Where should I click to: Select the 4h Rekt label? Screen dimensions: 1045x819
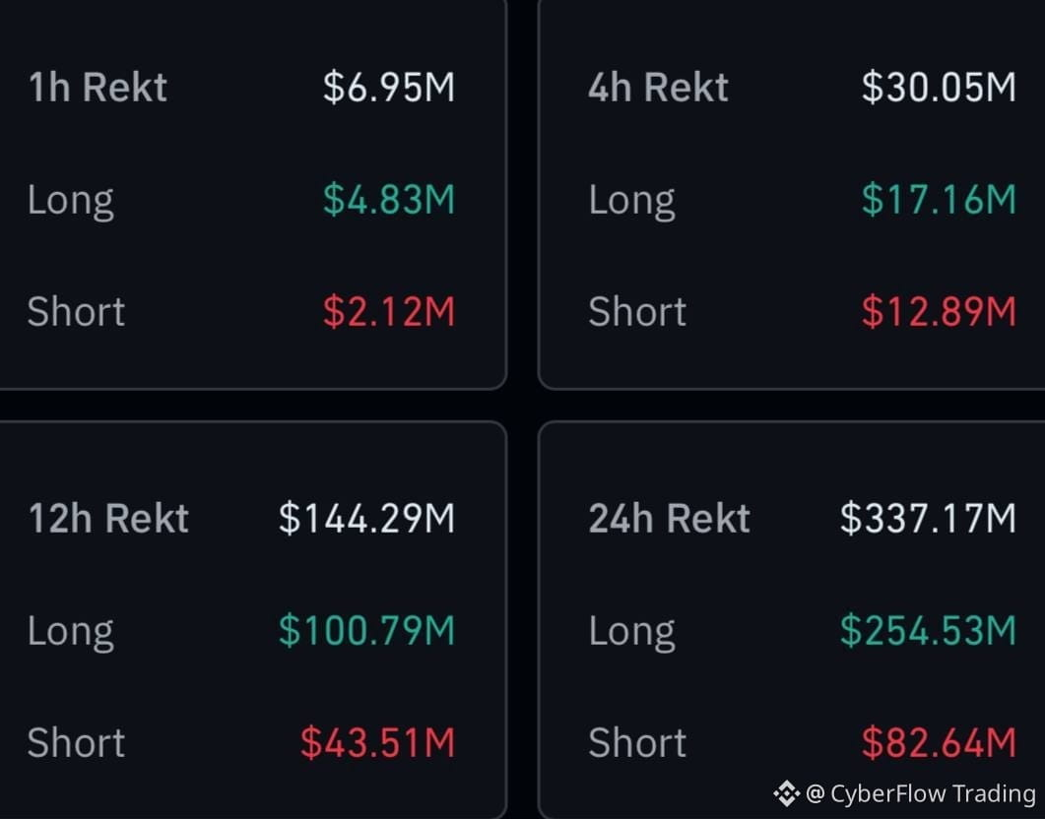click(659, 88)
